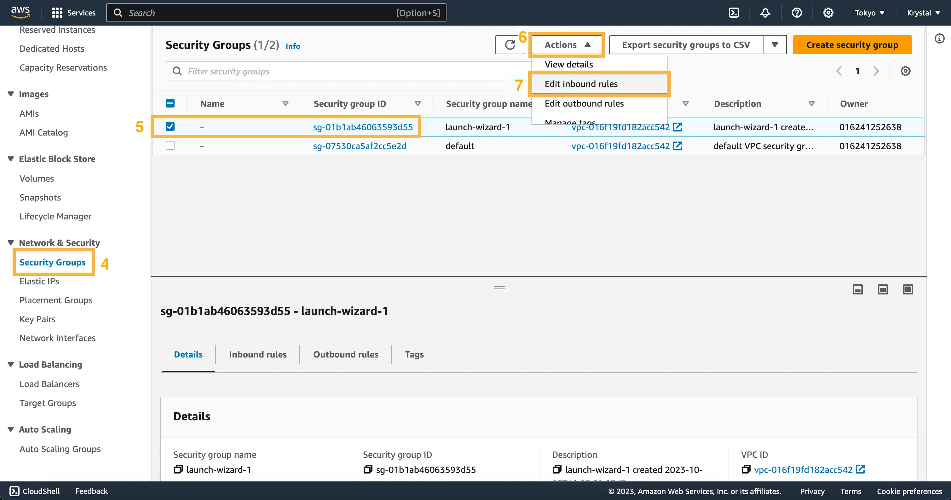Screen dimensions: 951x500
Task: Open the Tokyo region dropdown
Action: point(869,13)
